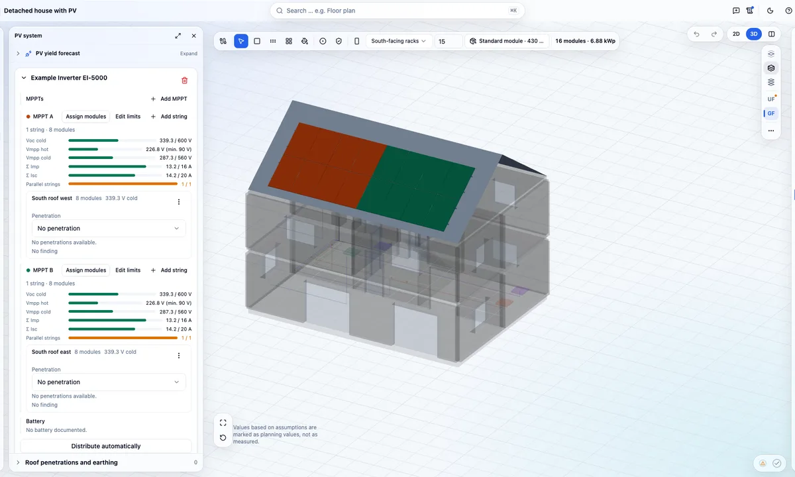
Task: Open South roof west string options menu
Action: (178, 202)
